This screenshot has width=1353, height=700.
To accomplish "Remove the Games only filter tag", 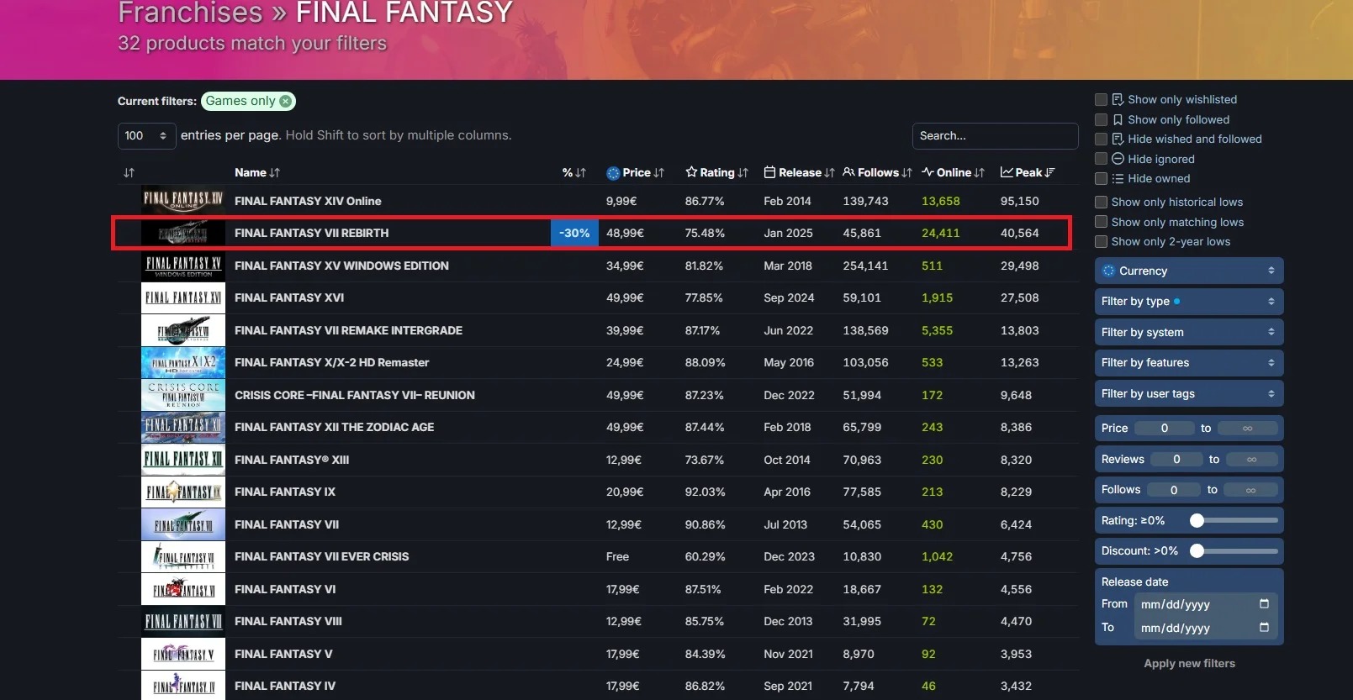I will coord(286,101).
